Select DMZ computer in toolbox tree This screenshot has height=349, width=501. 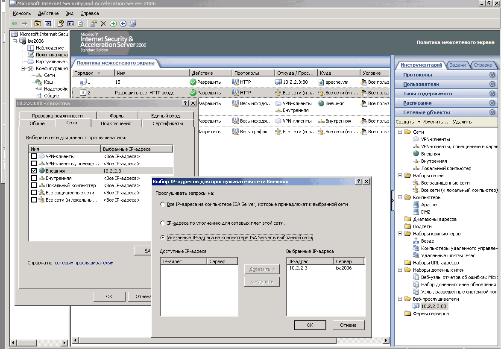[x=425, y=212]
